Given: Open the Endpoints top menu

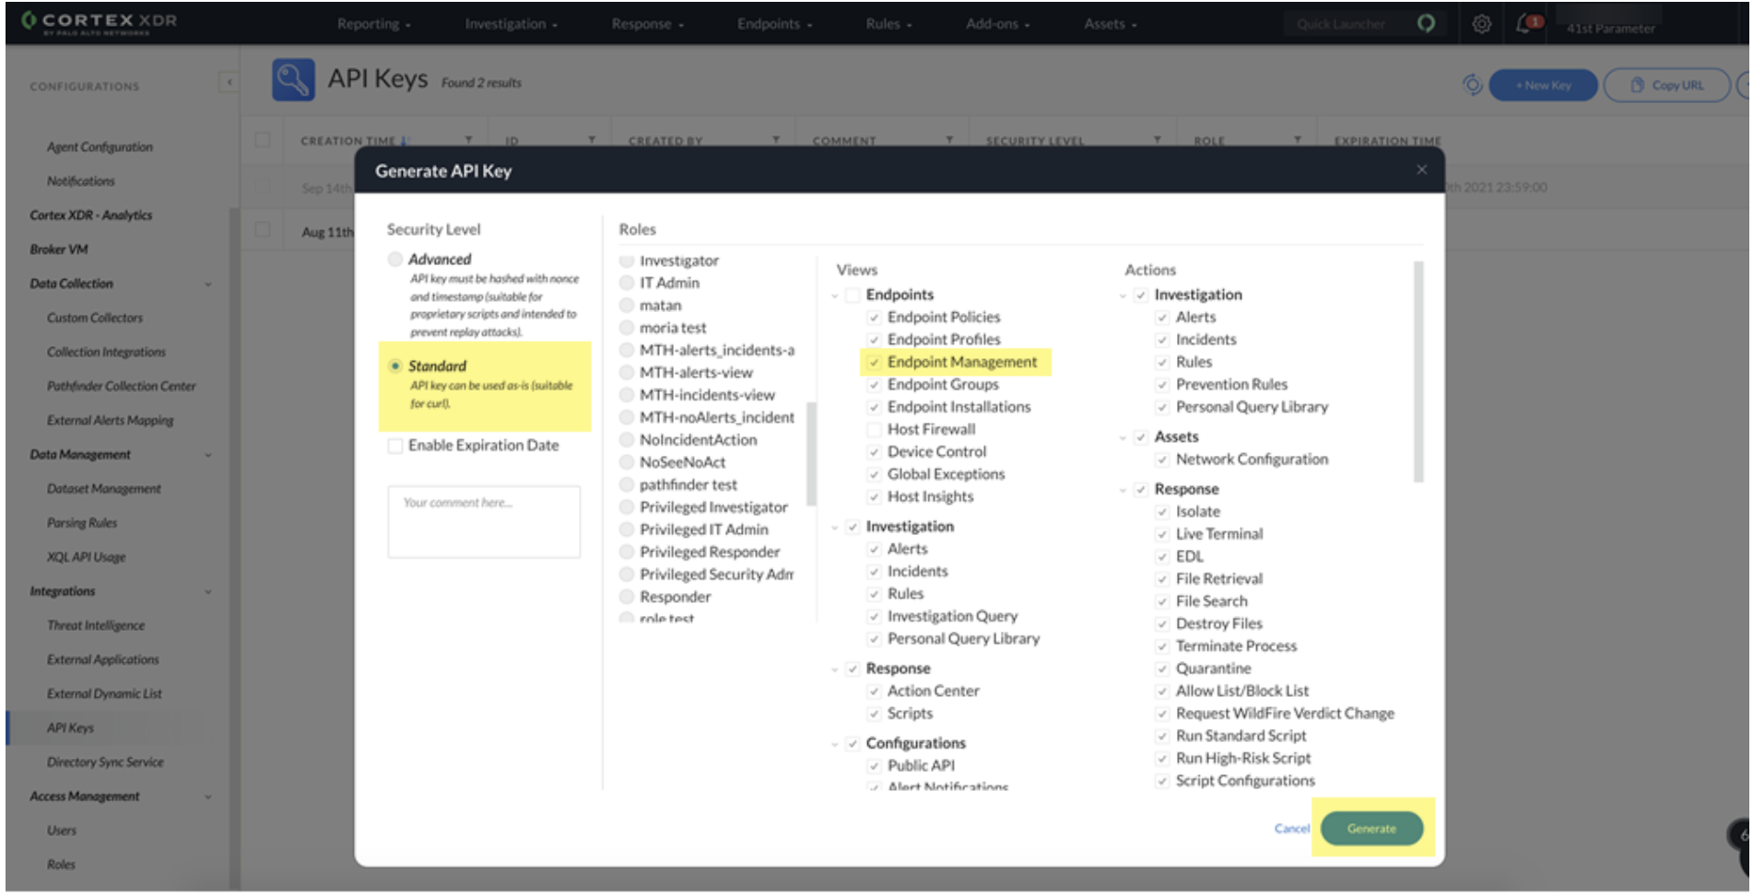Looking at the screenshot, I should point(774,24).
